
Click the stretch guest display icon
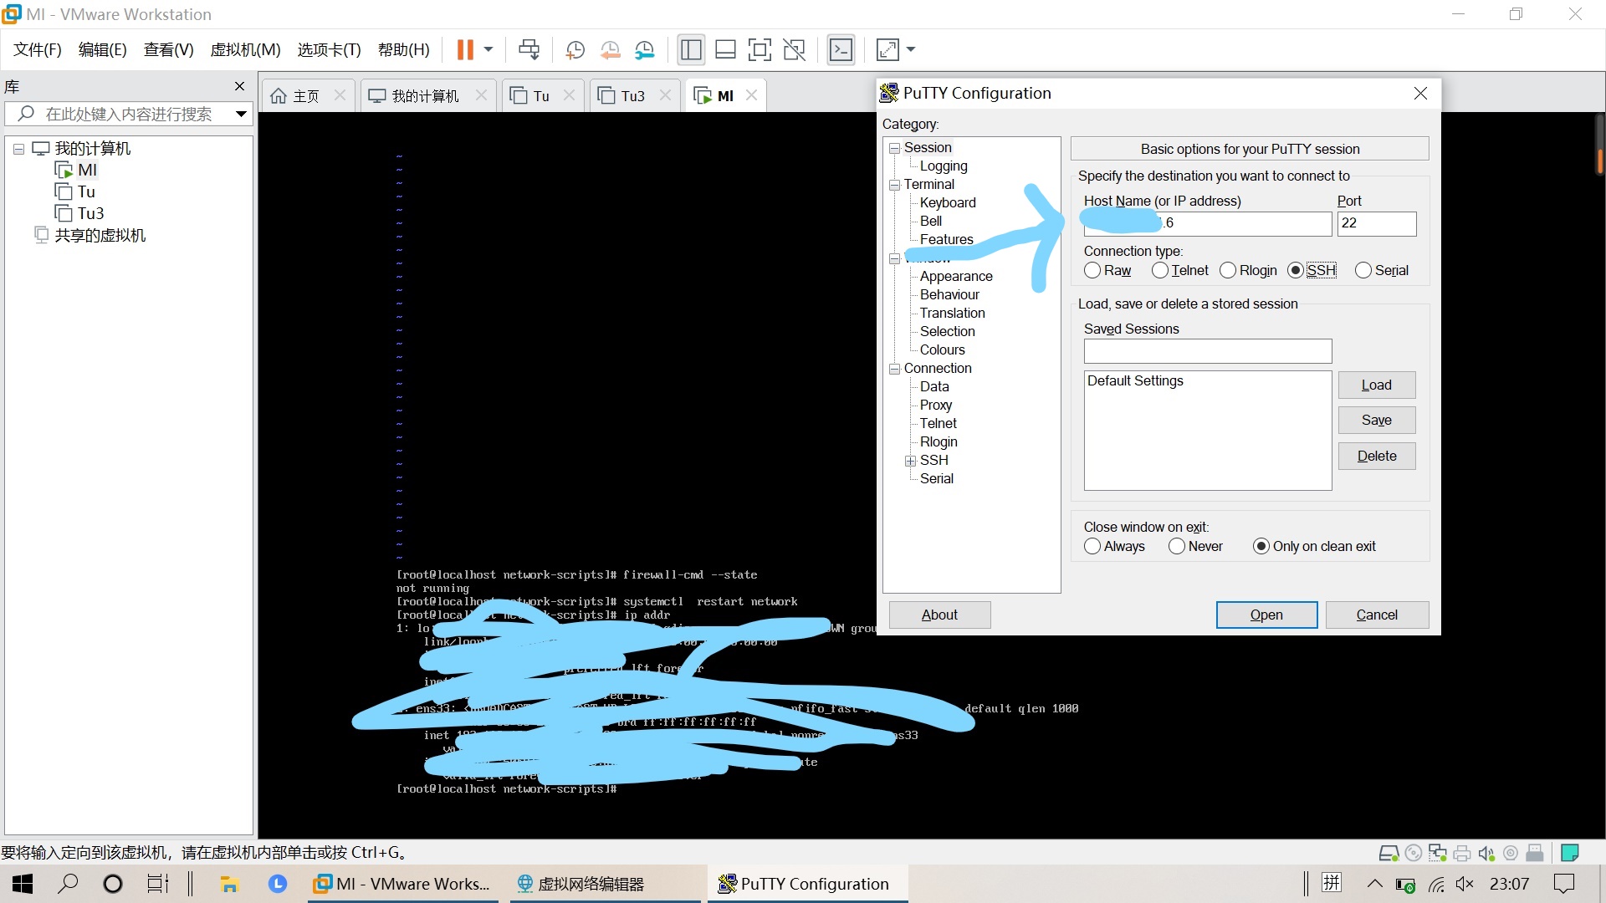[x=887, y=50]
